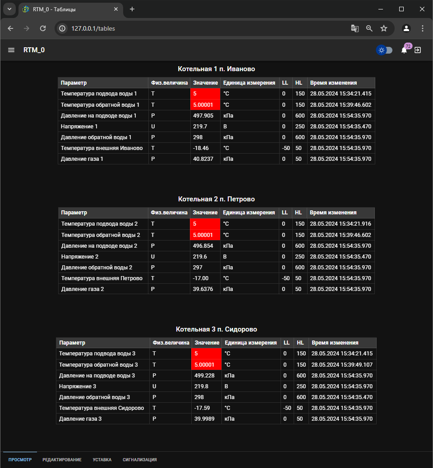Switch to the ПРОСМОТР tab
This screenshot has width=433, height=468.
click(x=20, y=459)
